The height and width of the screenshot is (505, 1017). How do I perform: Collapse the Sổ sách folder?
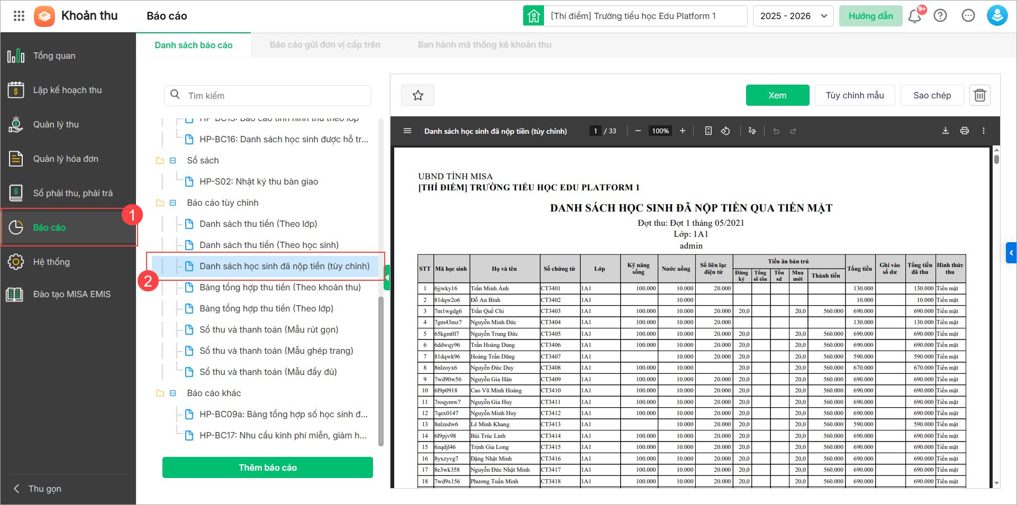click(172, 160)
